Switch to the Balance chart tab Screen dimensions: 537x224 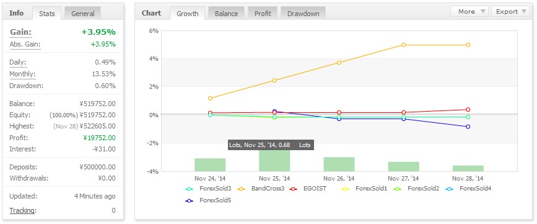(x=226, y=14)
